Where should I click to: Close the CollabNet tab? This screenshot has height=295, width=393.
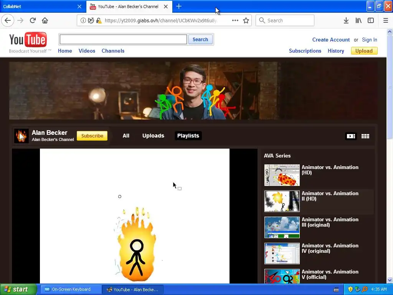click(x=79, y=7)
